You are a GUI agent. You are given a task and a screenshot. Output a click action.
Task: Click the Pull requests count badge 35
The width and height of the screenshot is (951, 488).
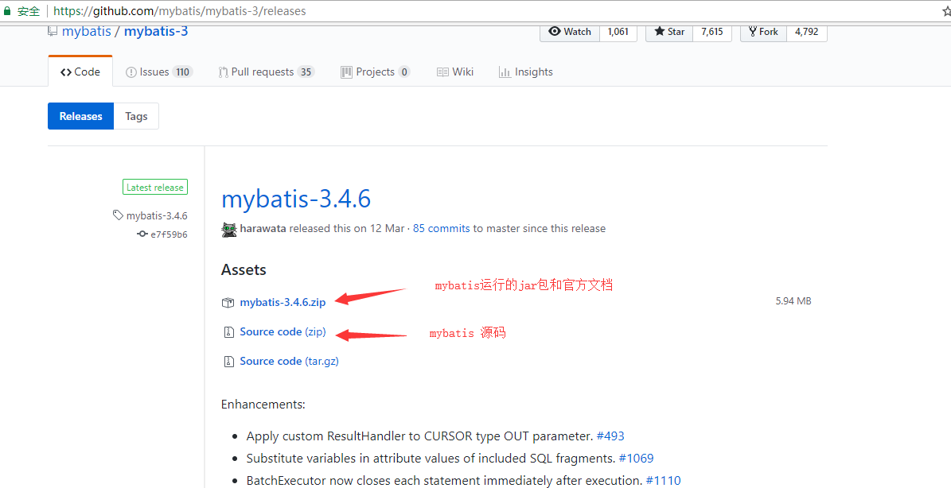coord(306,72)
